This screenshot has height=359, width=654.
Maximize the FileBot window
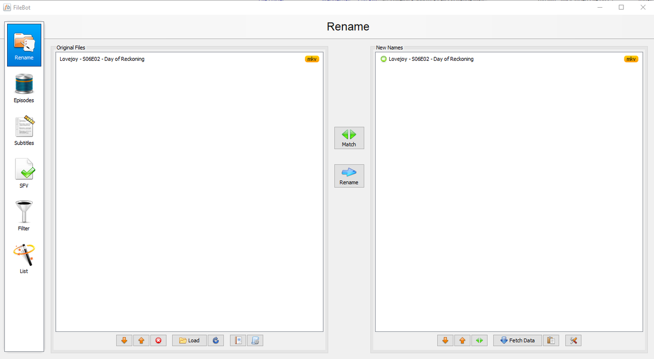click(x=621, y=7)
